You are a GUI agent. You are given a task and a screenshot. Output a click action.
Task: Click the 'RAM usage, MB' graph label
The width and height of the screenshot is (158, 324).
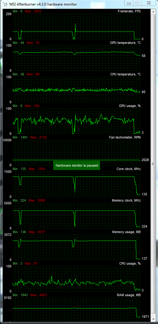(129, 295)
